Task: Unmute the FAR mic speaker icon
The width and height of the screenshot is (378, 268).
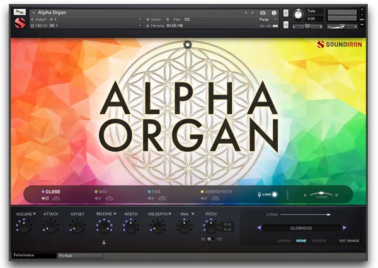Action: [x=151, y=198]
